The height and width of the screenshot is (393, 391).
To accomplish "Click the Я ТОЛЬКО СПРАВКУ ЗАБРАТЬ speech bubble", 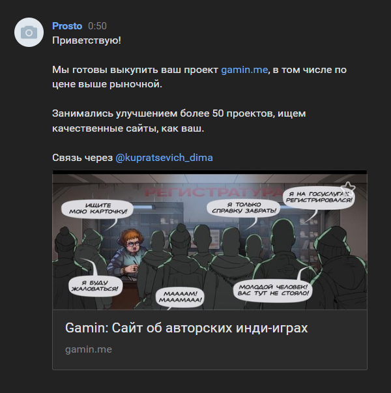I will [x=244, y=208].
